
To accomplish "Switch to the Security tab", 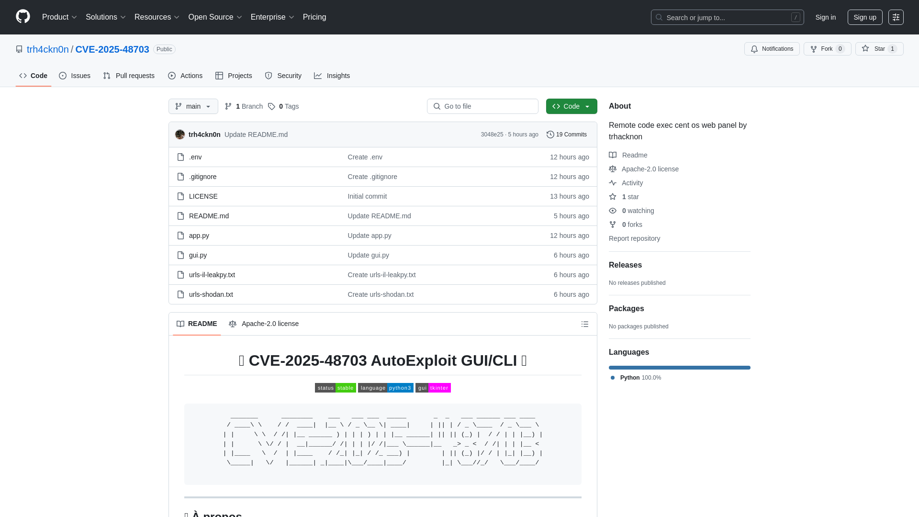I will (x=283, y=76).
